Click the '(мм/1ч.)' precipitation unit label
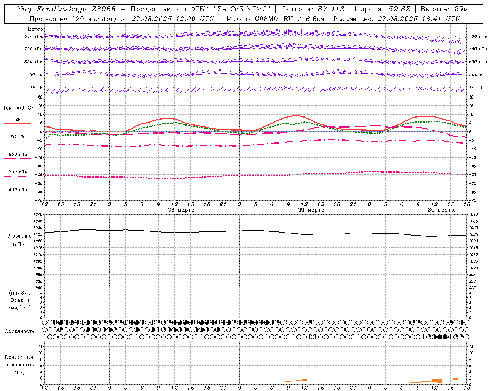Screen dimensions: 489x391 [x=20, y=307]
